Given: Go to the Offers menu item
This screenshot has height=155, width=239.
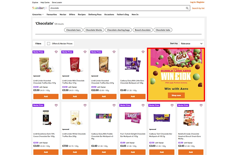Looking at the screenshot, I should coord(72,15).
